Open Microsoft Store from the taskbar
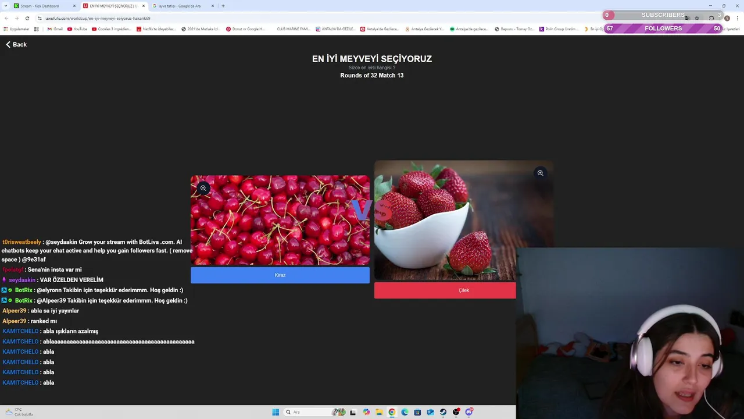This screenshot has height=419, width=744. (x=417, y=412)
